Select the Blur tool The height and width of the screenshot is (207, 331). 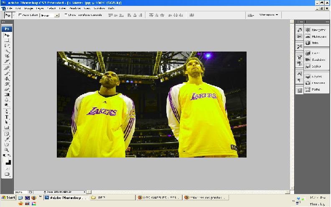[7, 100]
